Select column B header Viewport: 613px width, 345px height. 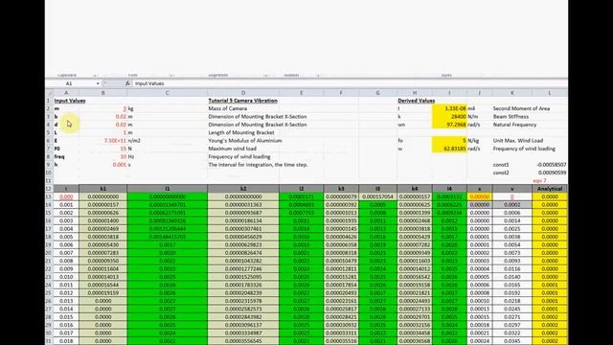[102, 93]
